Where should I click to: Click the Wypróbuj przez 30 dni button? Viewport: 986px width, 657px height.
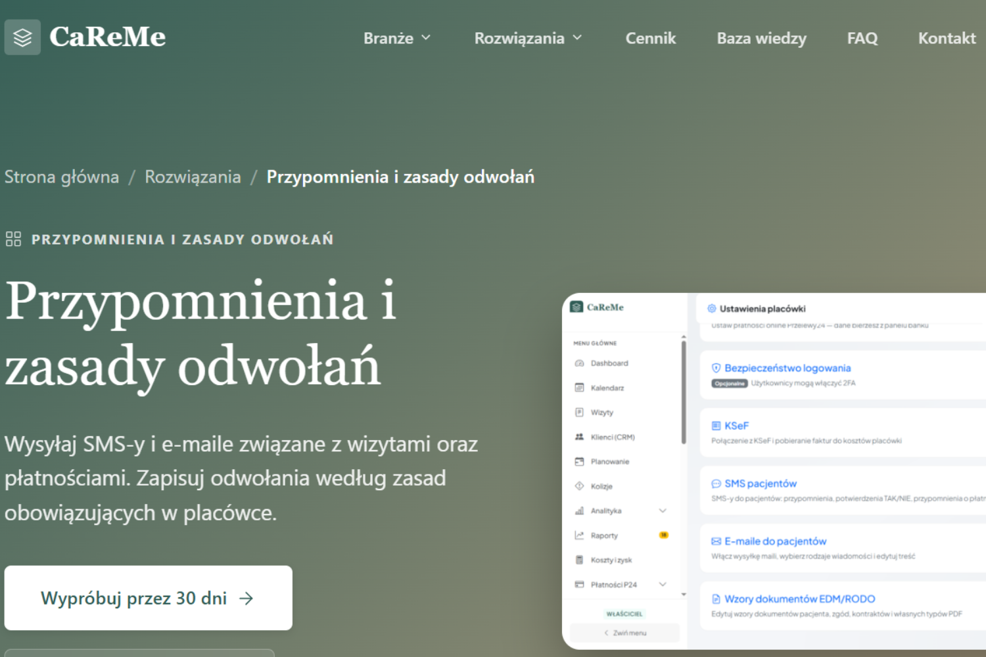coord(149,598)
